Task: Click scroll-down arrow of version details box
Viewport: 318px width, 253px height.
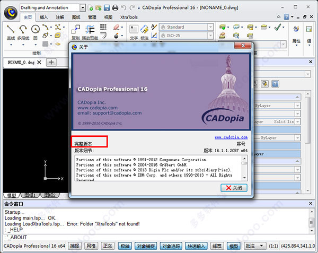Action: (x=244, y=178)
